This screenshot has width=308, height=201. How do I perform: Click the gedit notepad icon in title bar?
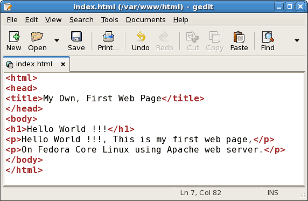[x=8, y=7]
